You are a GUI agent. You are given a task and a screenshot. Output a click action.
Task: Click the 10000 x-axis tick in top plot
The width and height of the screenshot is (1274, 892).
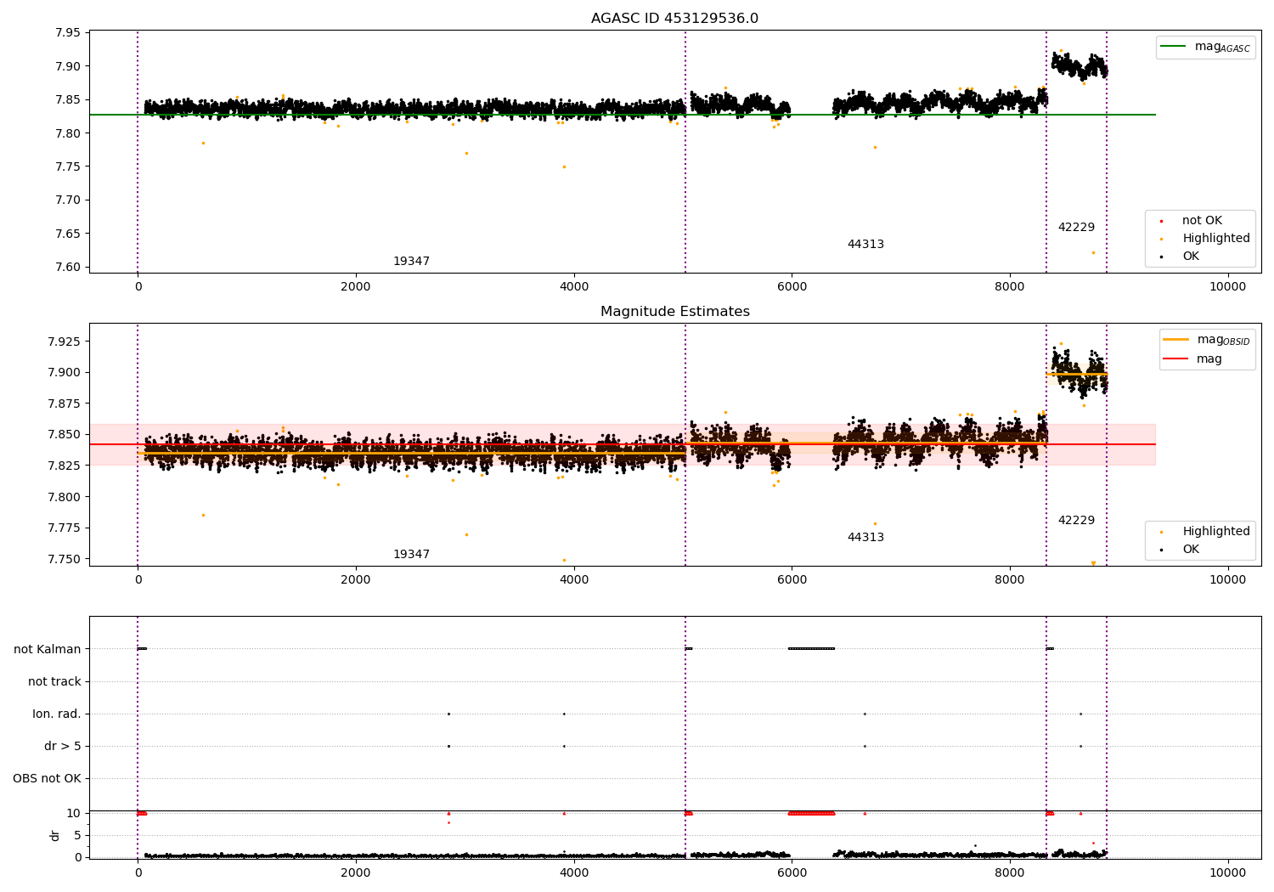click(x=1227, y=287)
